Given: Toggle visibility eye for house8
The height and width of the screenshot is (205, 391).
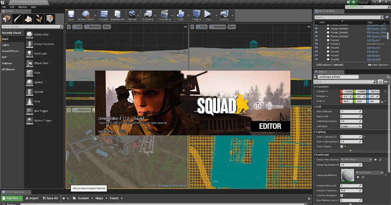Looking at the screenshot, I should [x=316, y=60].
